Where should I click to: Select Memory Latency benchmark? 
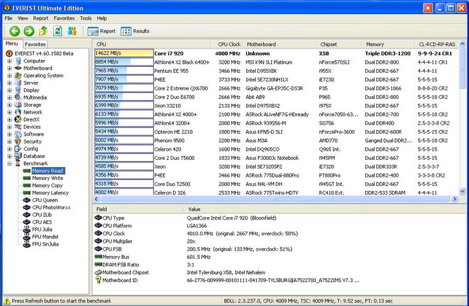[50, 193]
